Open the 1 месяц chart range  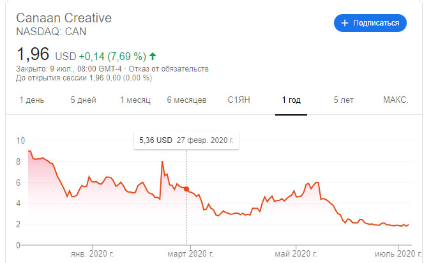[x=135, y=100]
